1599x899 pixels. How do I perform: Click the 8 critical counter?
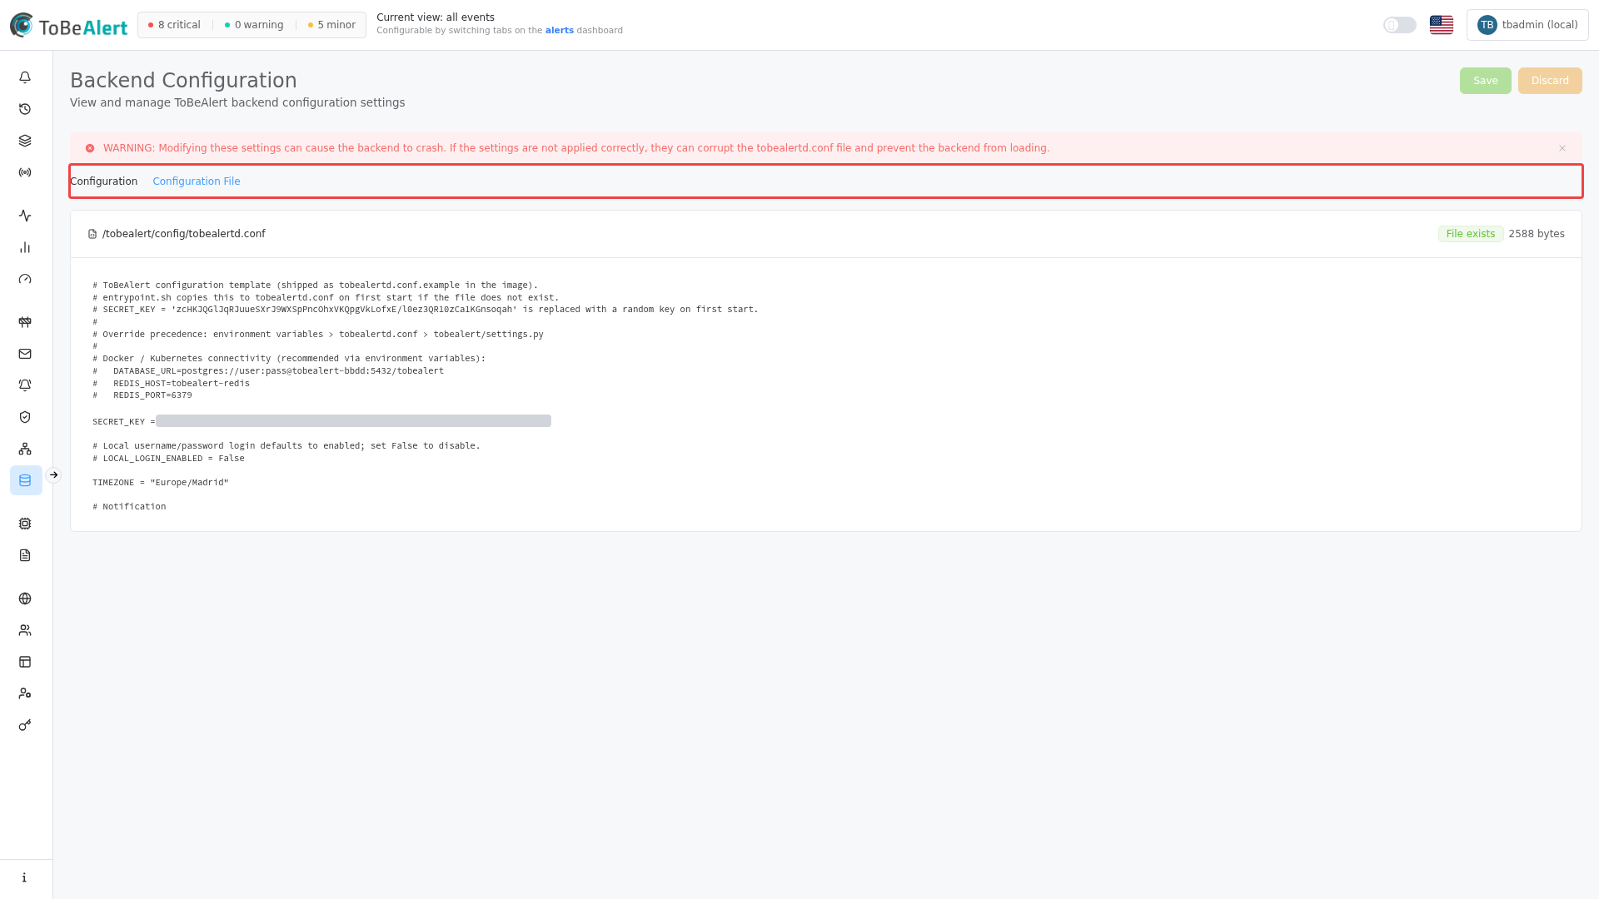click(x=174, y=25)
